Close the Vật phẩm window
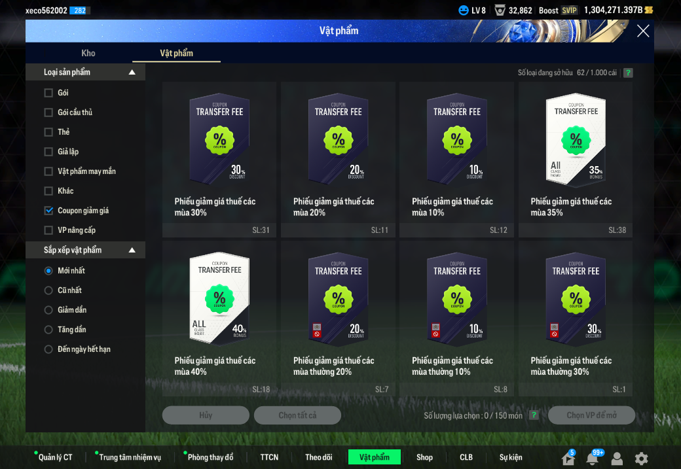This screenshot has height=469, width=681. [643, 31]
